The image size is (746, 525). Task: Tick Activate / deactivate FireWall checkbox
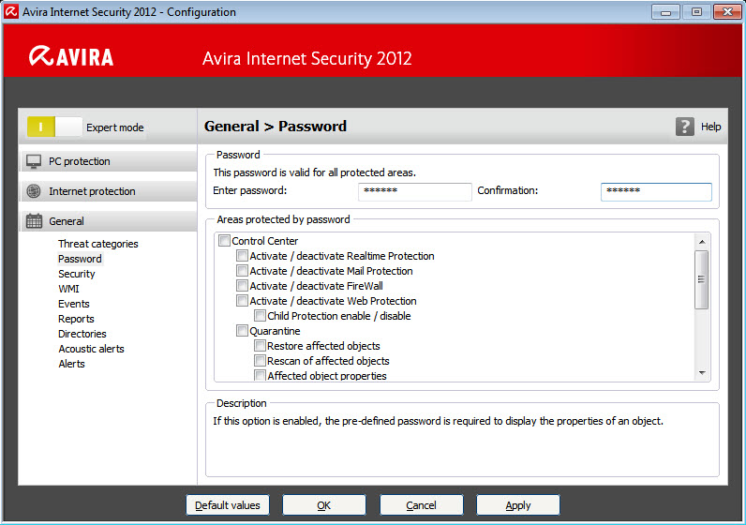[242, 286]
